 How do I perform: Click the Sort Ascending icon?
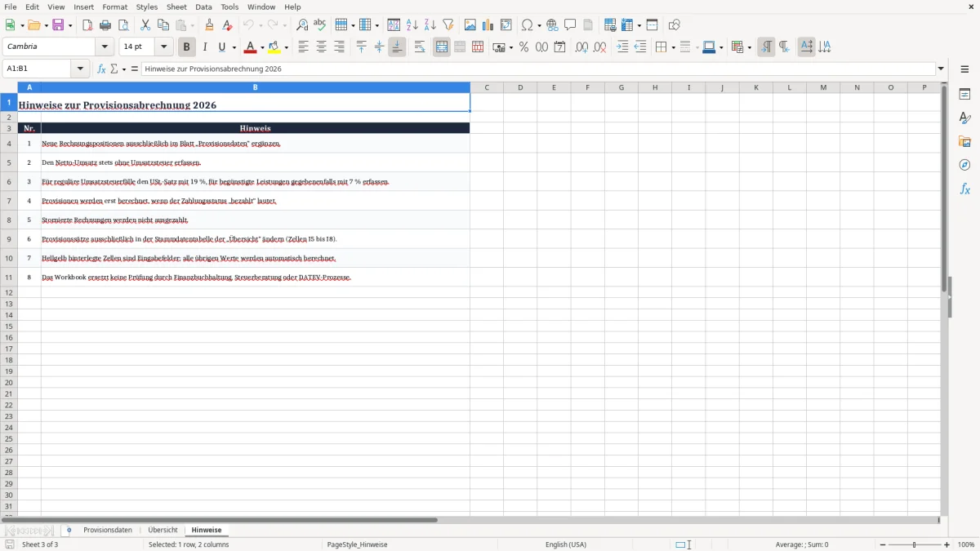click(x=412, y=25)
